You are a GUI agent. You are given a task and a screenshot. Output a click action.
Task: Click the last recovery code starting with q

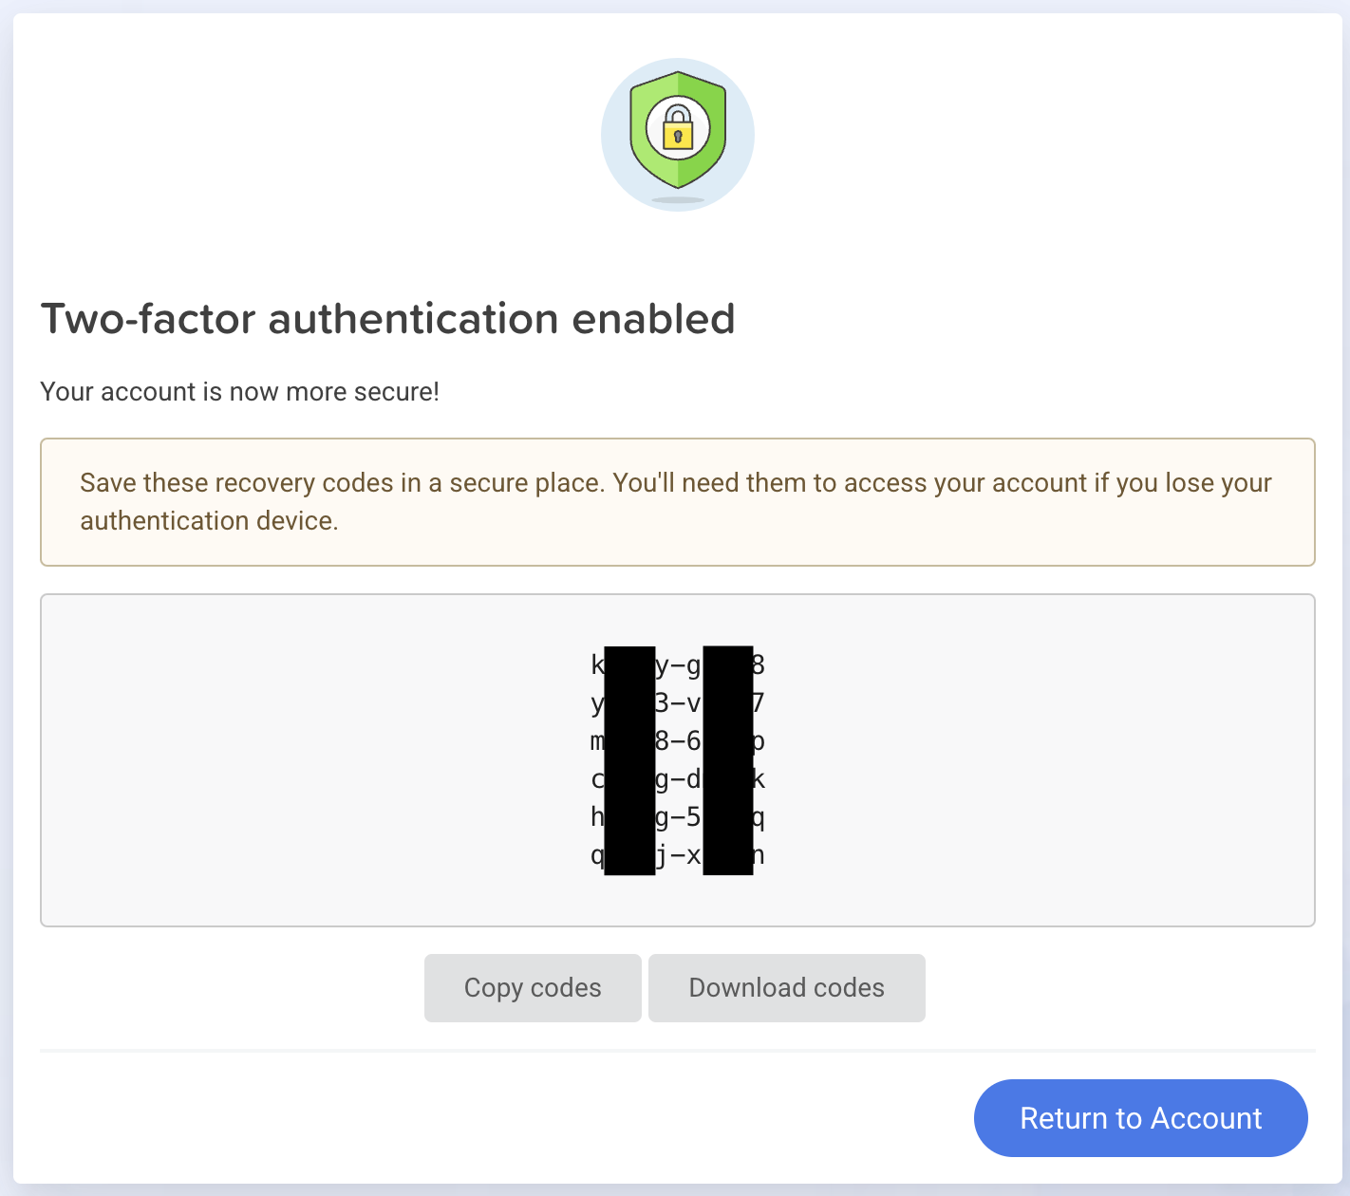[x=678, y=856]
